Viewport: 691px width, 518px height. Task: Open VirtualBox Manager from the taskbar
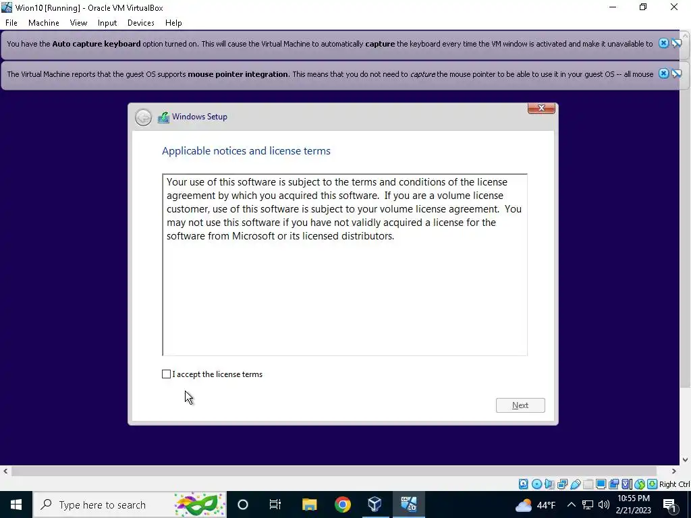(x=375, y=505)
